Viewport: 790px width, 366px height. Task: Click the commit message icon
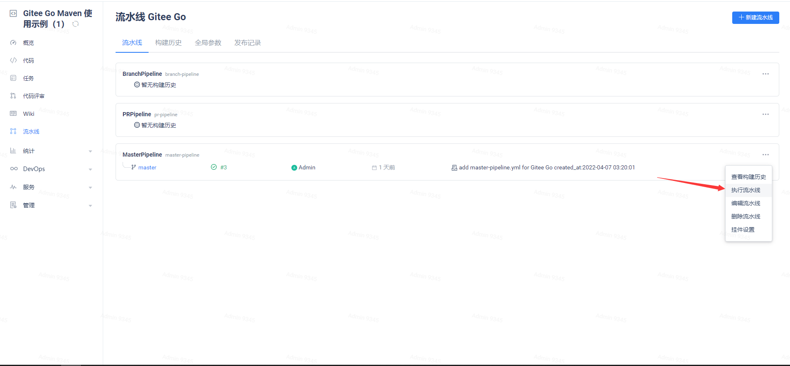pos(454,168)
